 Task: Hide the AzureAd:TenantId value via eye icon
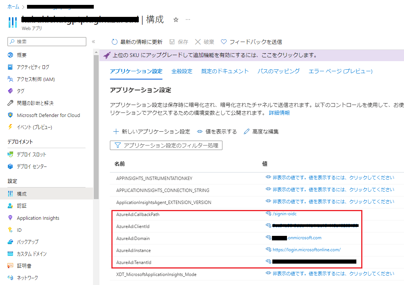click(x=269, y=261)
